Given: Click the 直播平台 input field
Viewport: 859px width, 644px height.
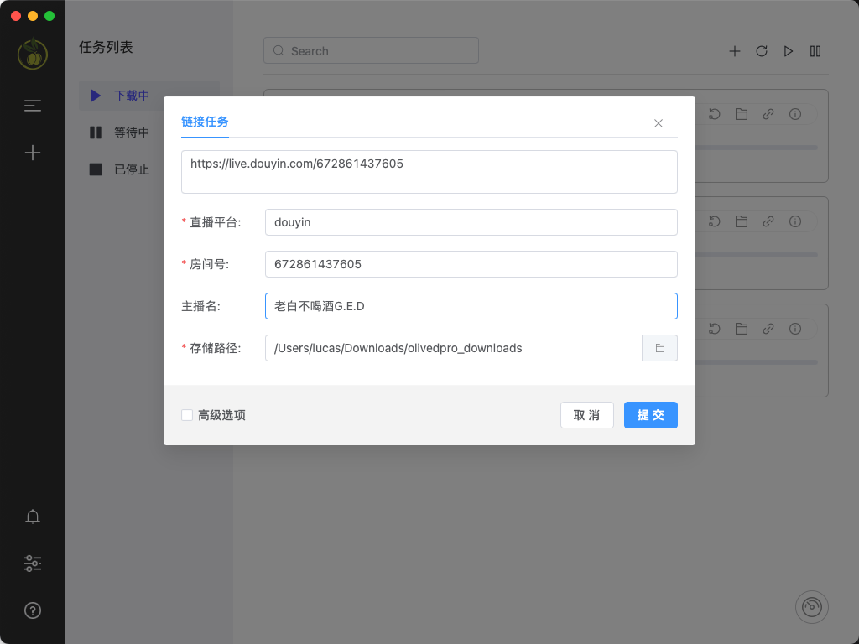Looking at the screenshot, I should point(470,222).
